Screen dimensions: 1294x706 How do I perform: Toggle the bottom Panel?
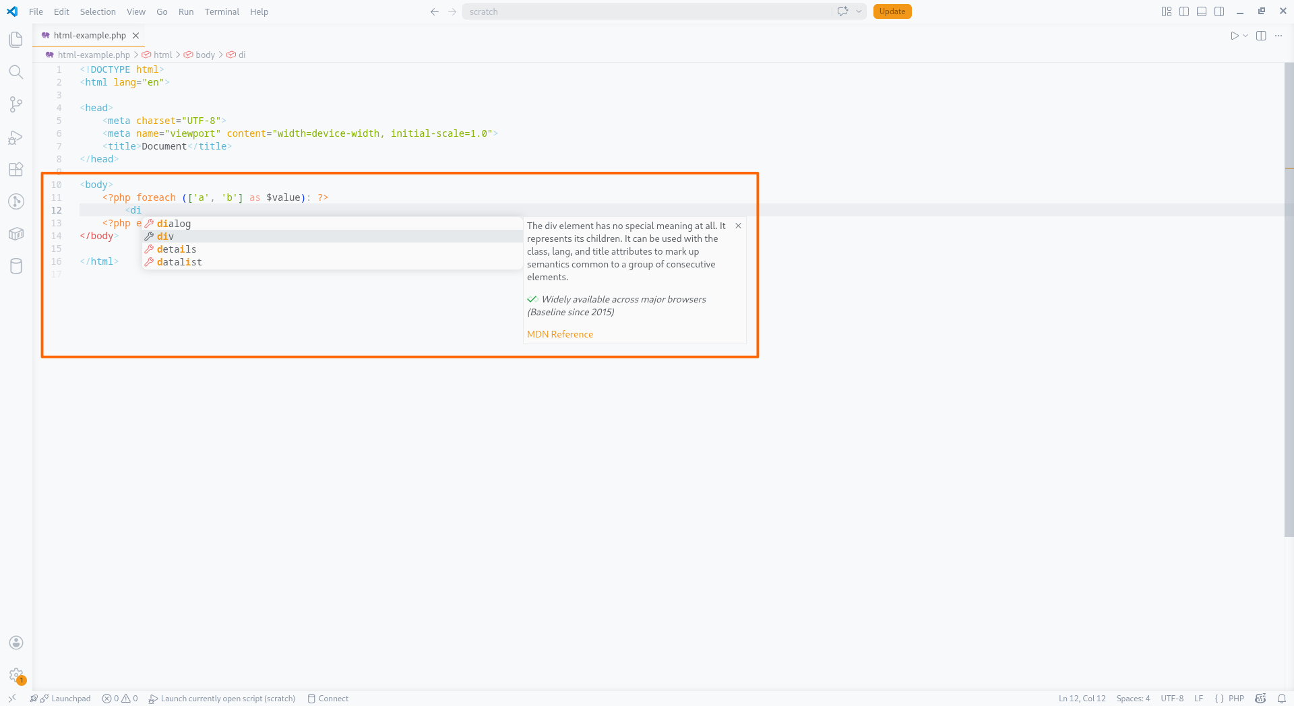point(1202,11)
